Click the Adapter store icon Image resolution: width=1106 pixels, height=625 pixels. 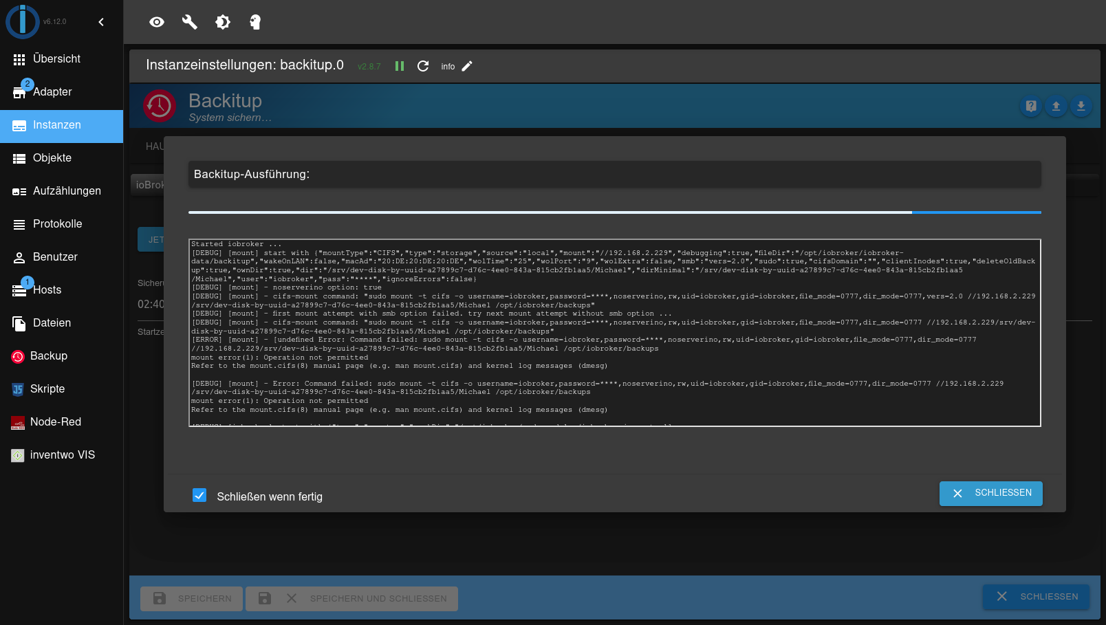19,93
